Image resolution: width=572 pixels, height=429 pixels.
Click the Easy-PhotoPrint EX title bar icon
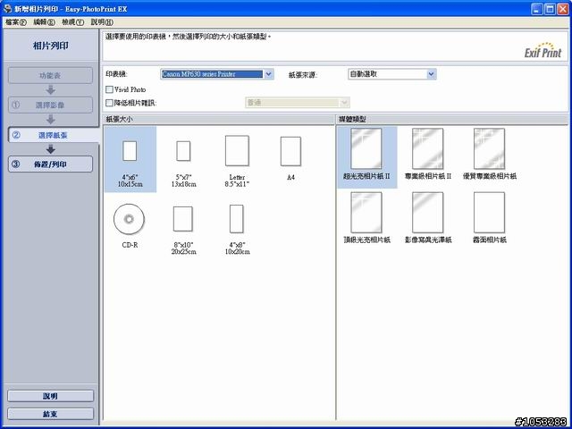click(x=7, y=8)
